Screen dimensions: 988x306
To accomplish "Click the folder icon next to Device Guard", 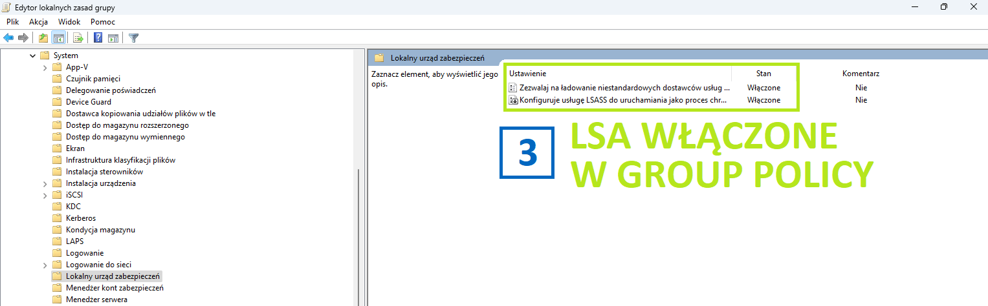I will [x=57, y=102].
